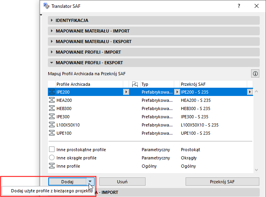Image resolution: width=266 pixels, height=197 pixels.
Task: Open the Archicad profile arrow for IPE200
Action: pos(126,92)
